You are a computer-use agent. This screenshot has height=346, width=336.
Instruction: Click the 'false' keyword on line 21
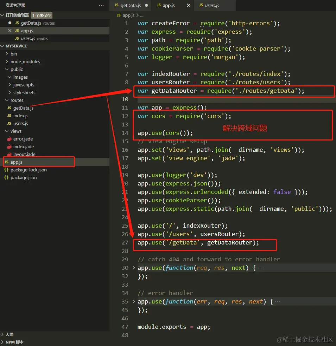click(x=282, y=192)
